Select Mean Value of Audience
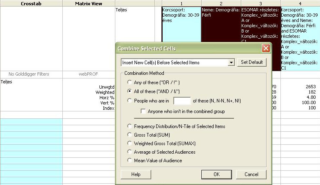Image resolution: width=320 pixels, height=185 pixels. pos(129,160)
